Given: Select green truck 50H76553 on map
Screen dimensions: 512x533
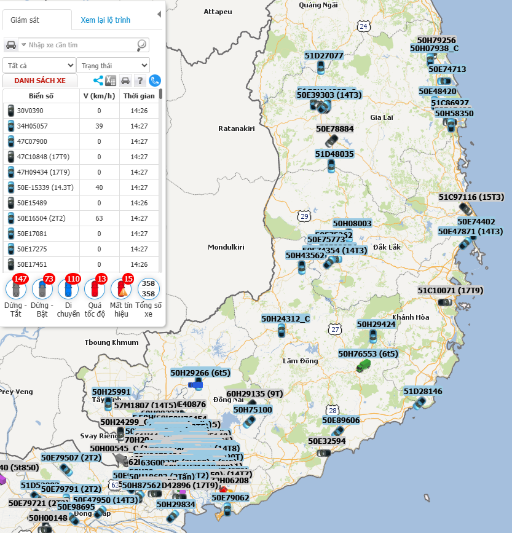Looking at the screenshot, I should coord(363,365).
